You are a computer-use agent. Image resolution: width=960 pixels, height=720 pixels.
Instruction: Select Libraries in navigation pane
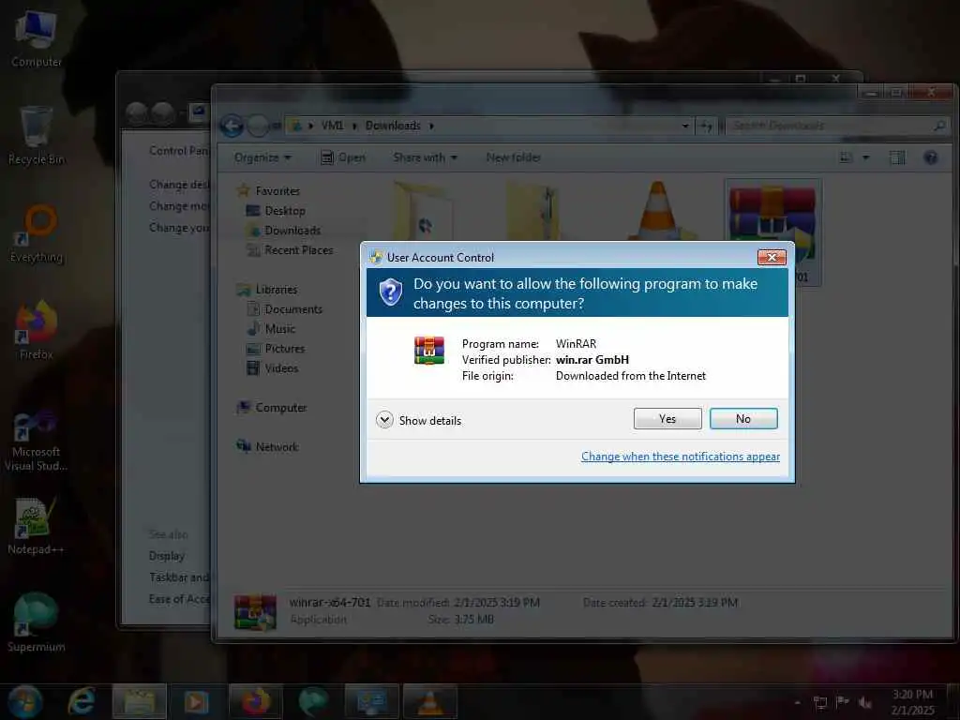(x=267, y=290)
